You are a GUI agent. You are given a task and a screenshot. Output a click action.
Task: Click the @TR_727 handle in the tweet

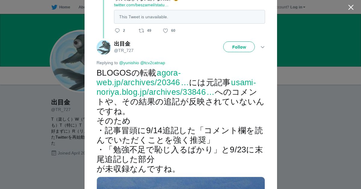click(124, 50)
